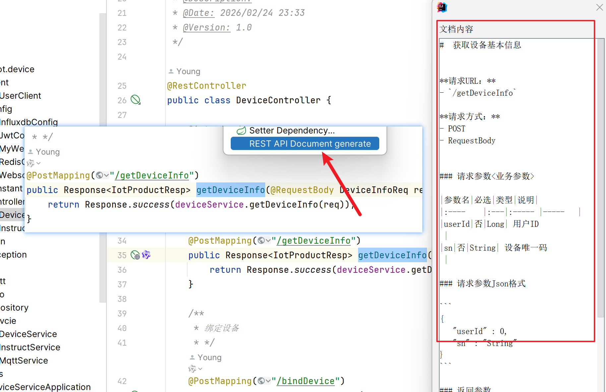Image resolution: width=606 pixels, height=392 pixels.
Task: Click the "Young" author hint above @RestController
Action: (188, 71)
